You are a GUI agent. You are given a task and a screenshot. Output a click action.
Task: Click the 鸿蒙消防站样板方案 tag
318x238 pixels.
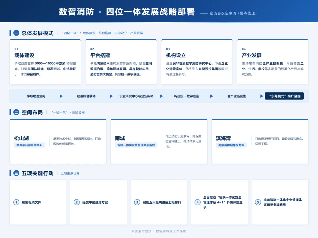point(231,145)
